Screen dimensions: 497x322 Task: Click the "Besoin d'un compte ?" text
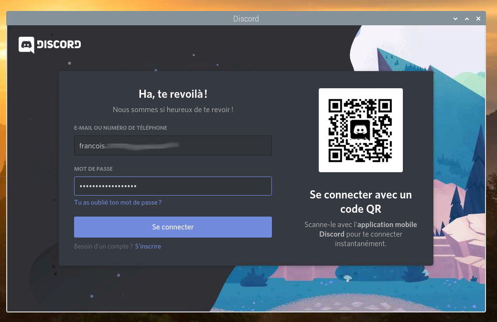click(x=103, y=247)
